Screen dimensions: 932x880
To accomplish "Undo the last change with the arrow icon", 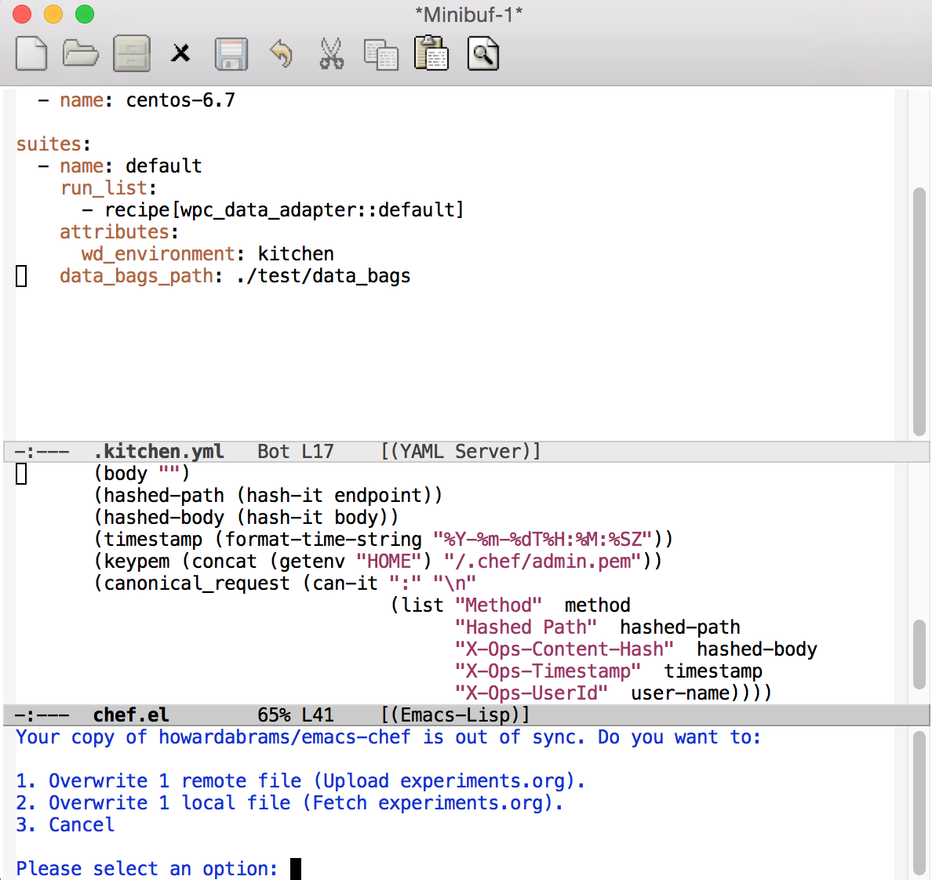I will click(281, 54).
